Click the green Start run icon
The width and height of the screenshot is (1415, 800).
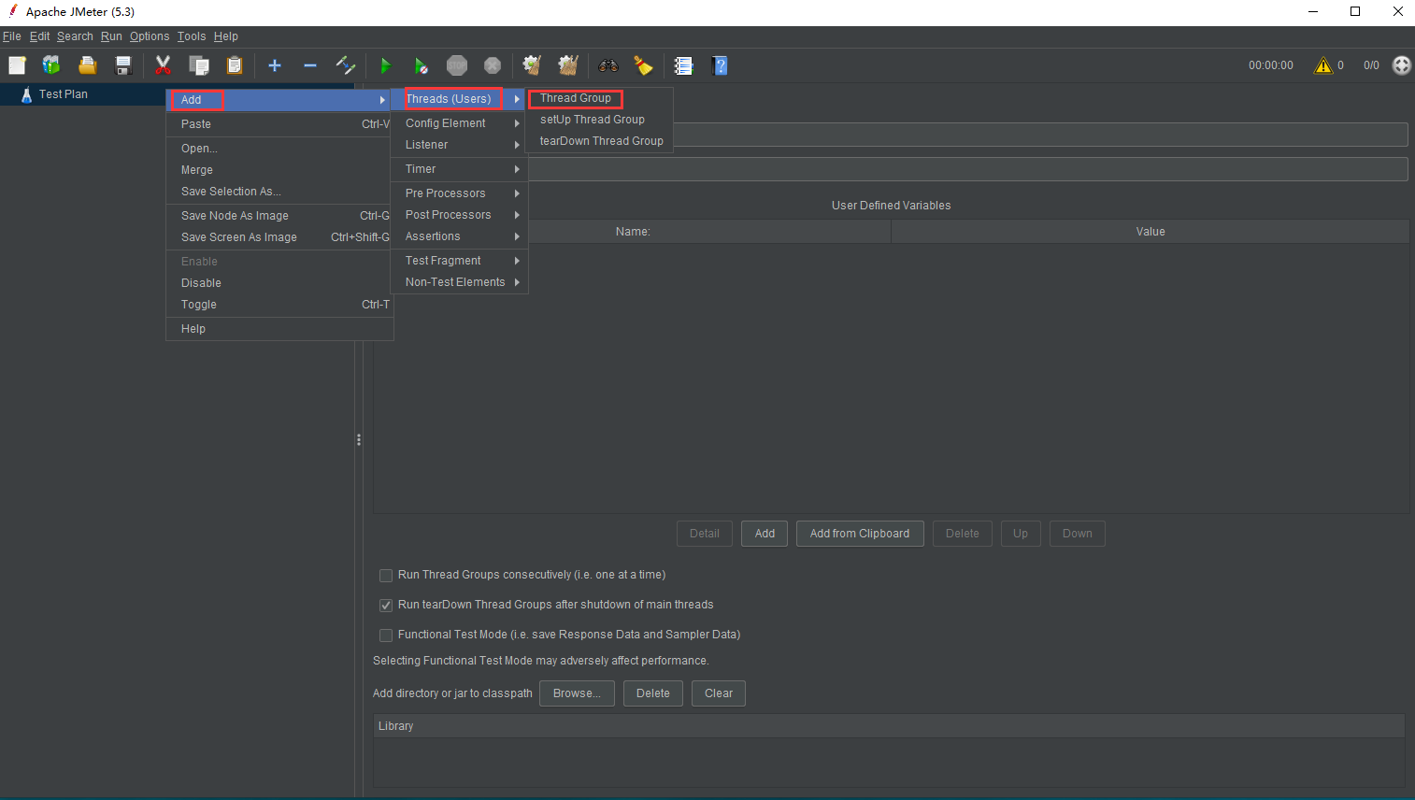[x=385, y=65]
